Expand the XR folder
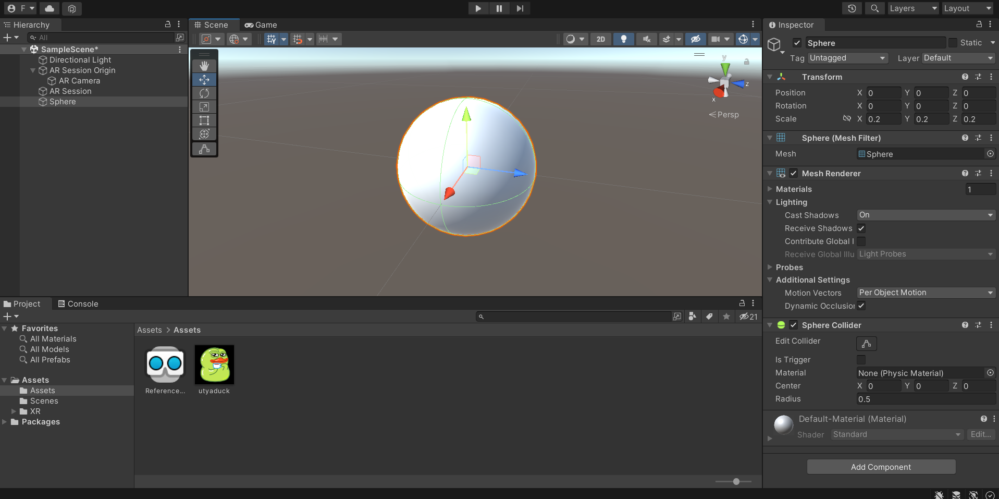This screenshot has width=999, height=499. click(x=14, y=411)
